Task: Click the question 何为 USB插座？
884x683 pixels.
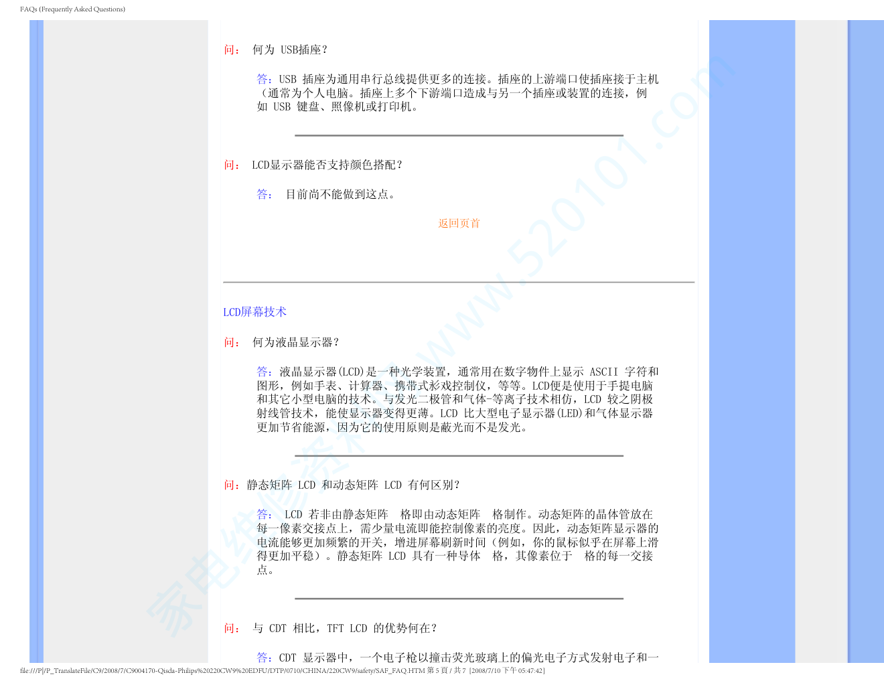Action: point(289,50)
